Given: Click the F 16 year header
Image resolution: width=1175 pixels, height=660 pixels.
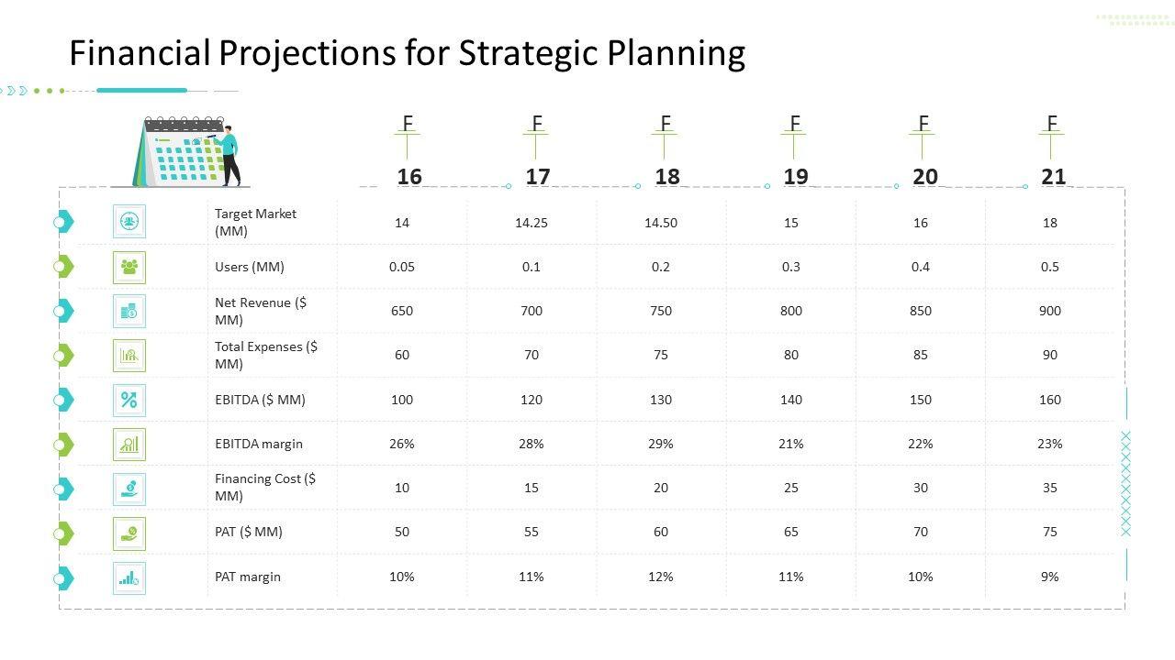Looking at the screenshot, I should [408, 149].
